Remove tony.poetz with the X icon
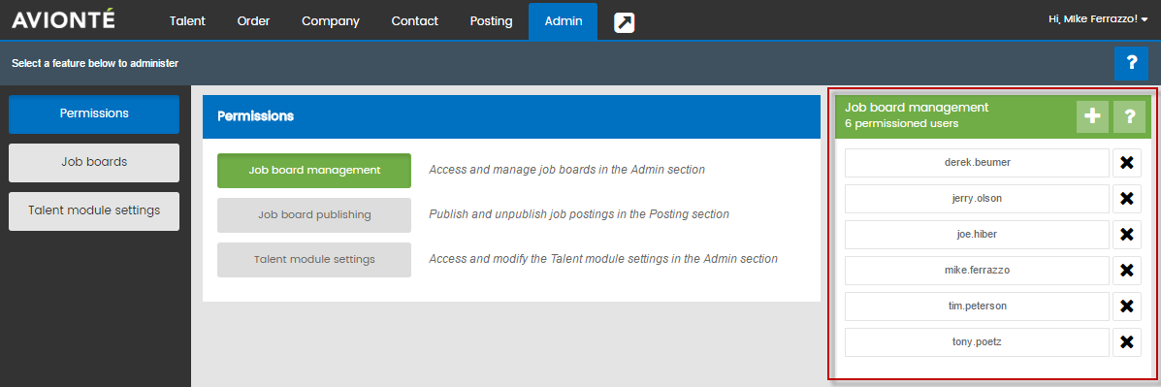 coord(1127,341)
